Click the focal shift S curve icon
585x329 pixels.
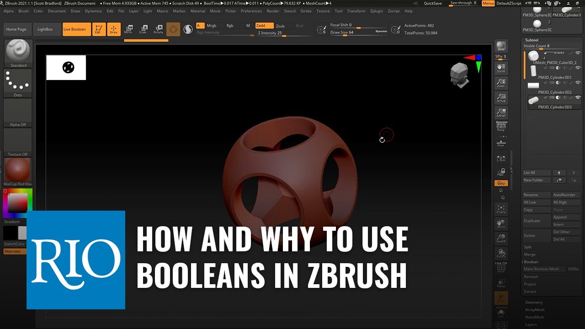click(322, 30)
